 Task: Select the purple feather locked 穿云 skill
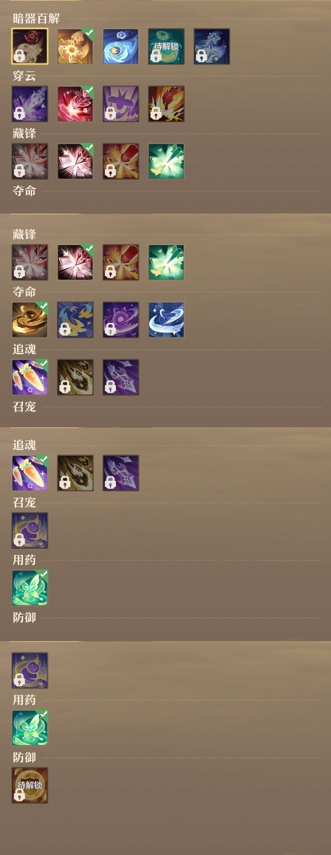pyautogui.click(x=30, y=104)
